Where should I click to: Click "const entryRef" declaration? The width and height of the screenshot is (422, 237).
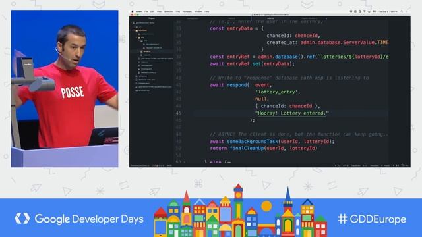(229, 57)
